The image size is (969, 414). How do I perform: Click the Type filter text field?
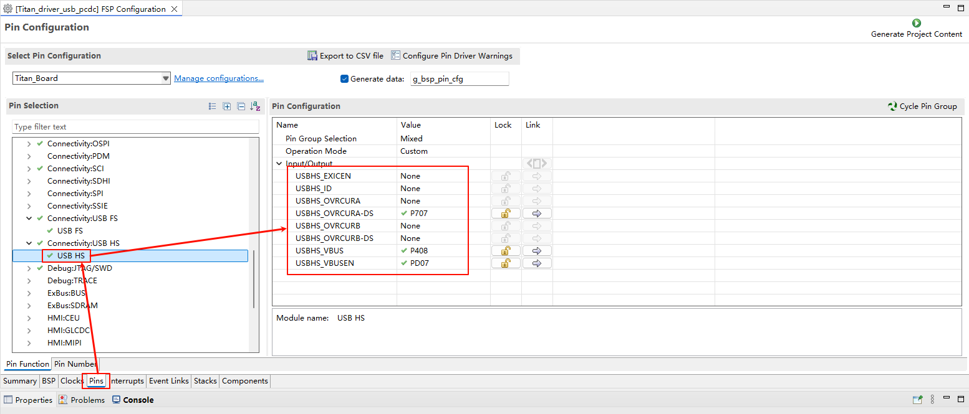pos(135,127)
